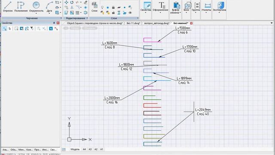The width and height of the screenshot is (275, 155).
Task: Select the A4 layout tab
Action: coord(84,149)
